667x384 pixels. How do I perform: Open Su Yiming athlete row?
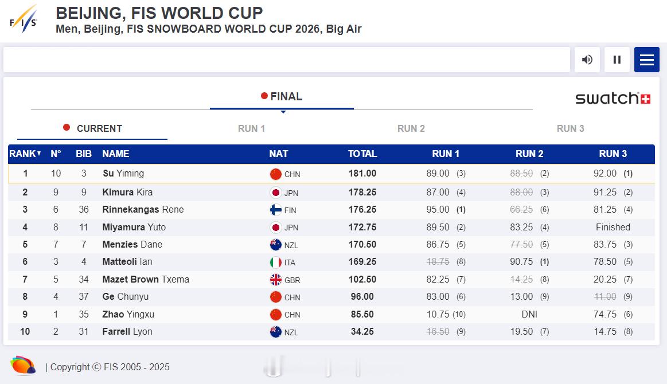coord(123,174)
